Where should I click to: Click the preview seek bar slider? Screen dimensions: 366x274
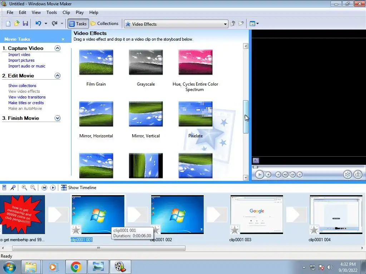[255, 167]
